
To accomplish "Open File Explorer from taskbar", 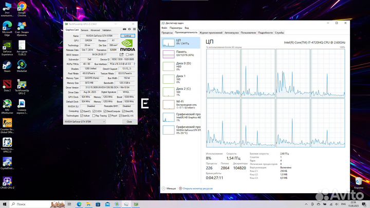I will 88,204.
